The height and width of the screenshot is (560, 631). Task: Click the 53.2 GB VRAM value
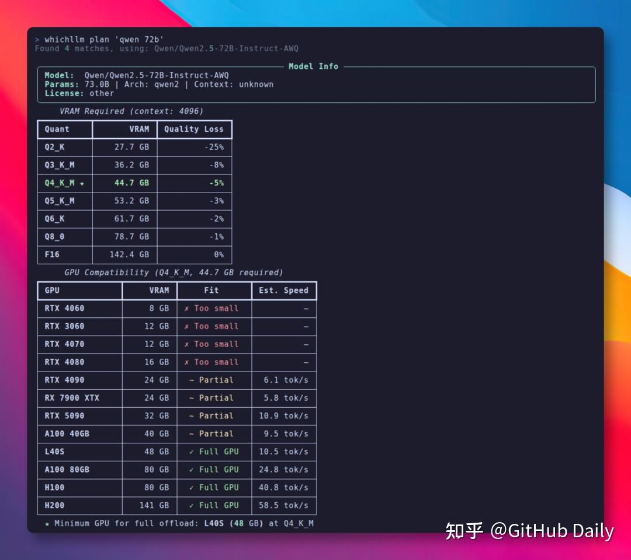pos(131,201)
